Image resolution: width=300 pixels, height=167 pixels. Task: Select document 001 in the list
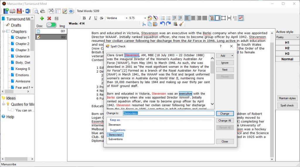pyautogui.click(x=51, y=31)
